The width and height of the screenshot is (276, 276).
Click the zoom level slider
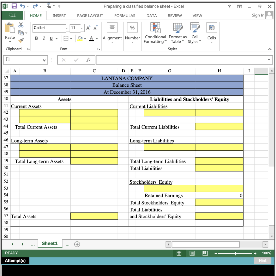click(x=235, y=253)
